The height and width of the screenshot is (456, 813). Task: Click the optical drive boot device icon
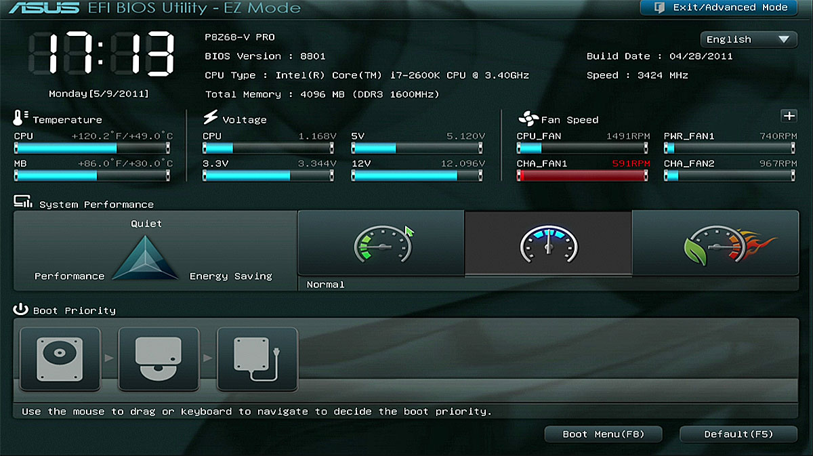[159, 359]
